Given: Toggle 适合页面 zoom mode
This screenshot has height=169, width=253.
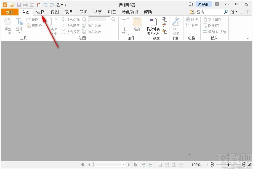Looking at the screenshot, I should [x=70, y=19].
